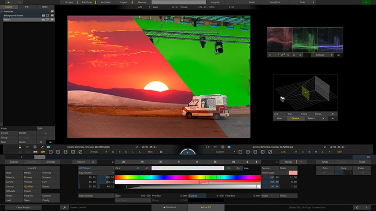
Task: Switch to the Matte tab in layers panel
Action: [45, 7]
